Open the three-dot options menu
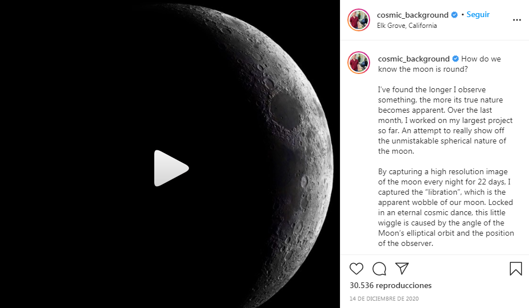 (x=517, y=20)
